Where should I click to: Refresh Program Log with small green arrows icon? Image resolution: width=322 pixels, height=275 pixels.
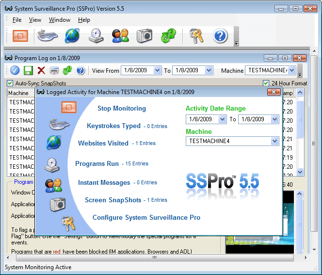(67, 70)
